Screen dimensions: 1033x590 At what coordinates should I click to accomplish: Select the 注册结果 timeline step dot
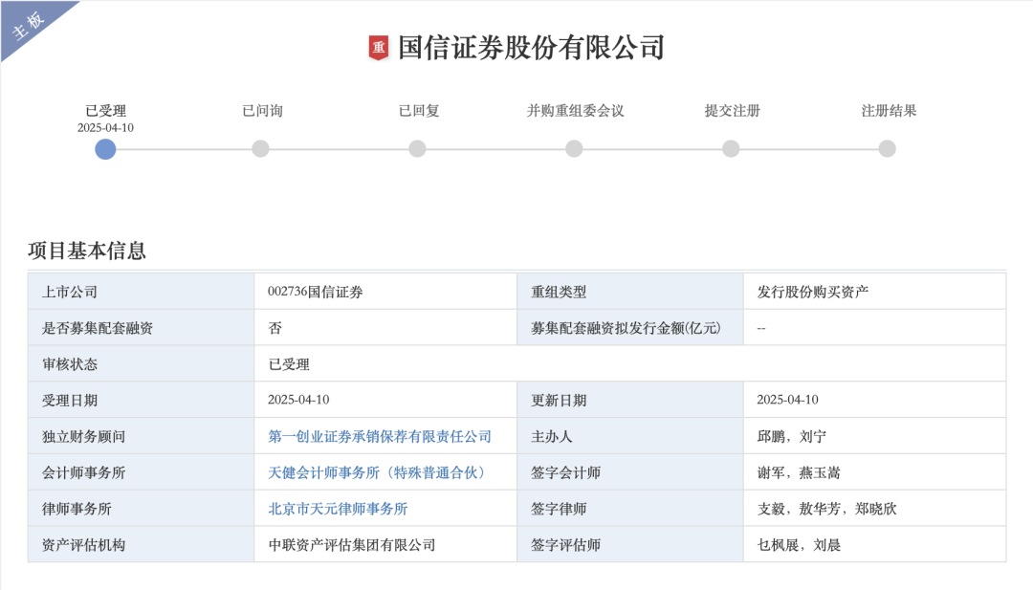coord(888,149)
